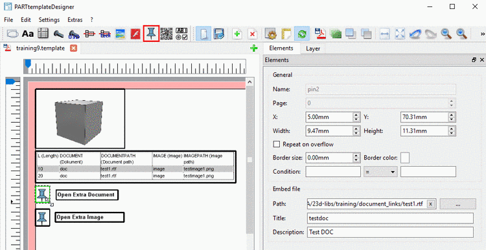Open the training9.template document tab
Image resolution: width=486 pixels, height=250 pixels.
tap(41, 48)
